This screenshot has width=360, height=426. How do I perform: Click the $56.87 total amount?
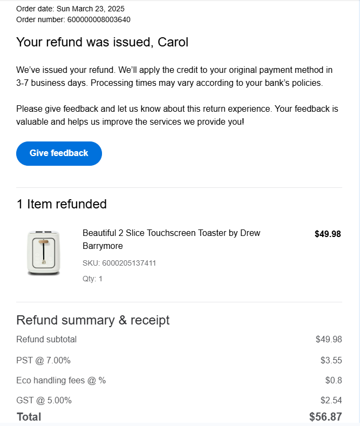pos(325,417)
